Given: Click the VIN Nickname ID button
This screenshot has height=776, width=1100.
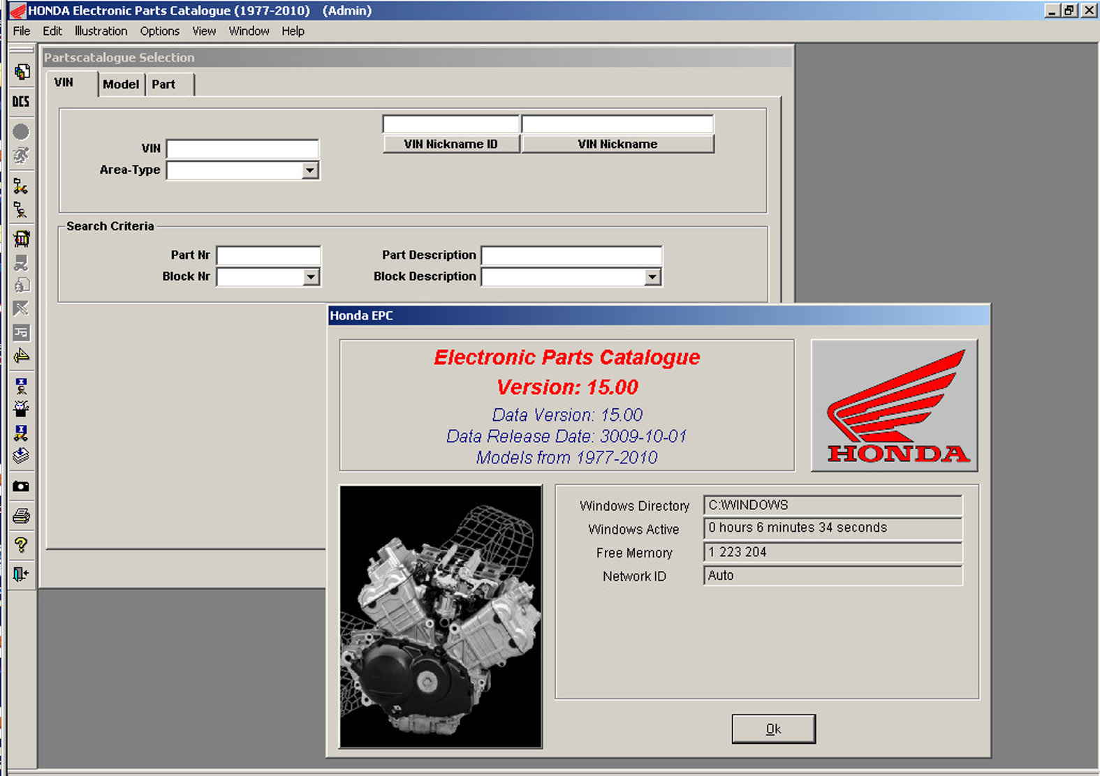Looking at the screenshot, I should click(450, 144).
